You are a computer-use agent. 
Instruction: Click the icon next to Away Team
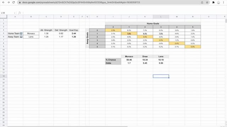(21, 37)
